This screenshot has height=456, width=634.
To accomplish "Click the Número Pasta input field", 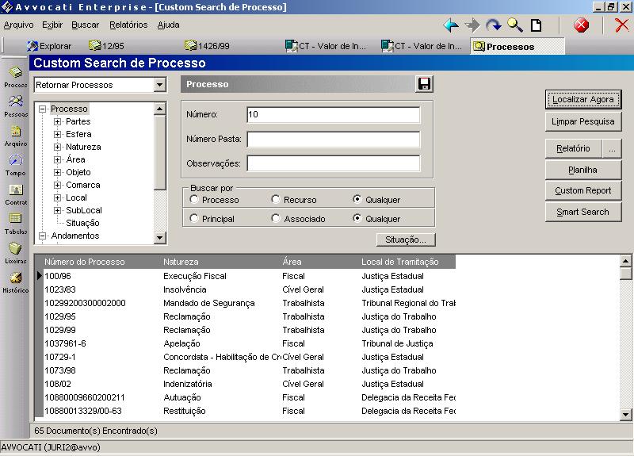I will click(x=333, y=140).
